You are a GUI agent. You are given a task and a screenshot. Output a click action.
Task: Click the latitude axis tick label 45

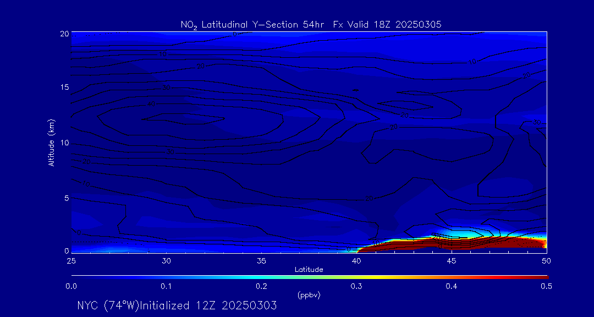(452, 261)
